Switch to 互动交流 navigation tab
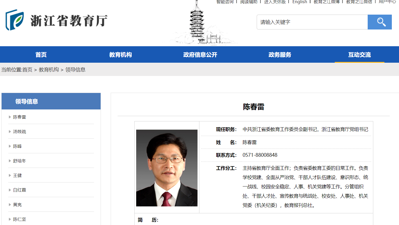The image size is (399, 225). coord(359,55)
